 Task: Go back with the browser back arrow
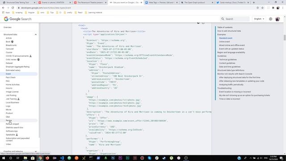click(3, 8)
